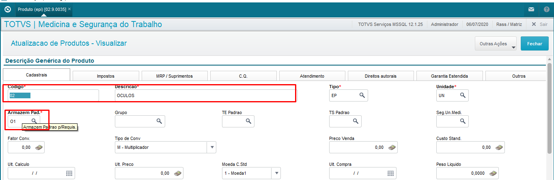Click the Ult. Compra date field
This screenshot has height=180, width=554.
point(363,173)
